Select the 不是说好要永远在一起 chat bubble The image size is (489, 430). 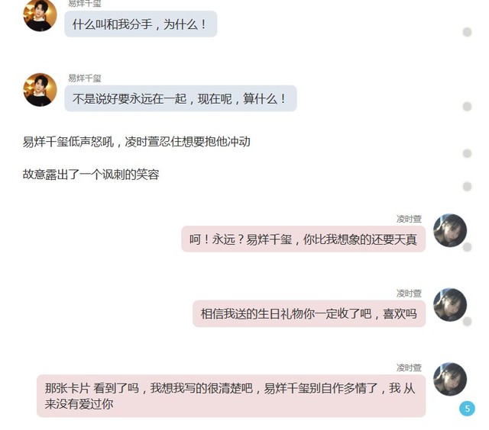(x=180, y=98)
